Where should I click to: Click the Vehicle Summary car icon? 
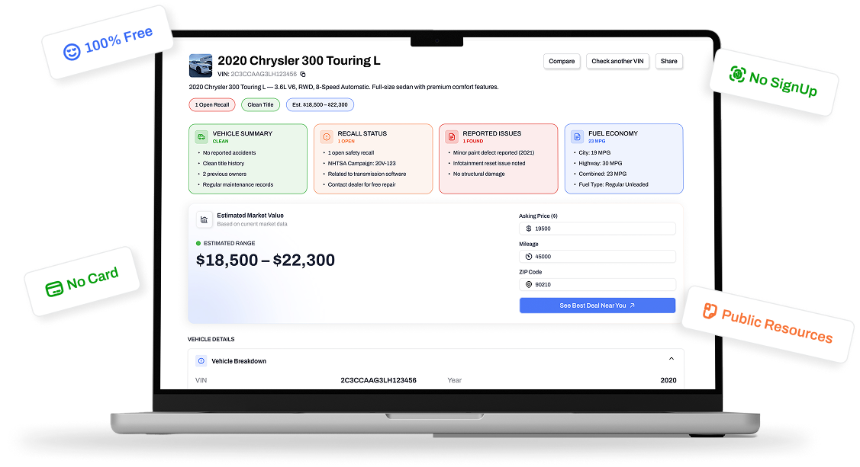(201, 137)
